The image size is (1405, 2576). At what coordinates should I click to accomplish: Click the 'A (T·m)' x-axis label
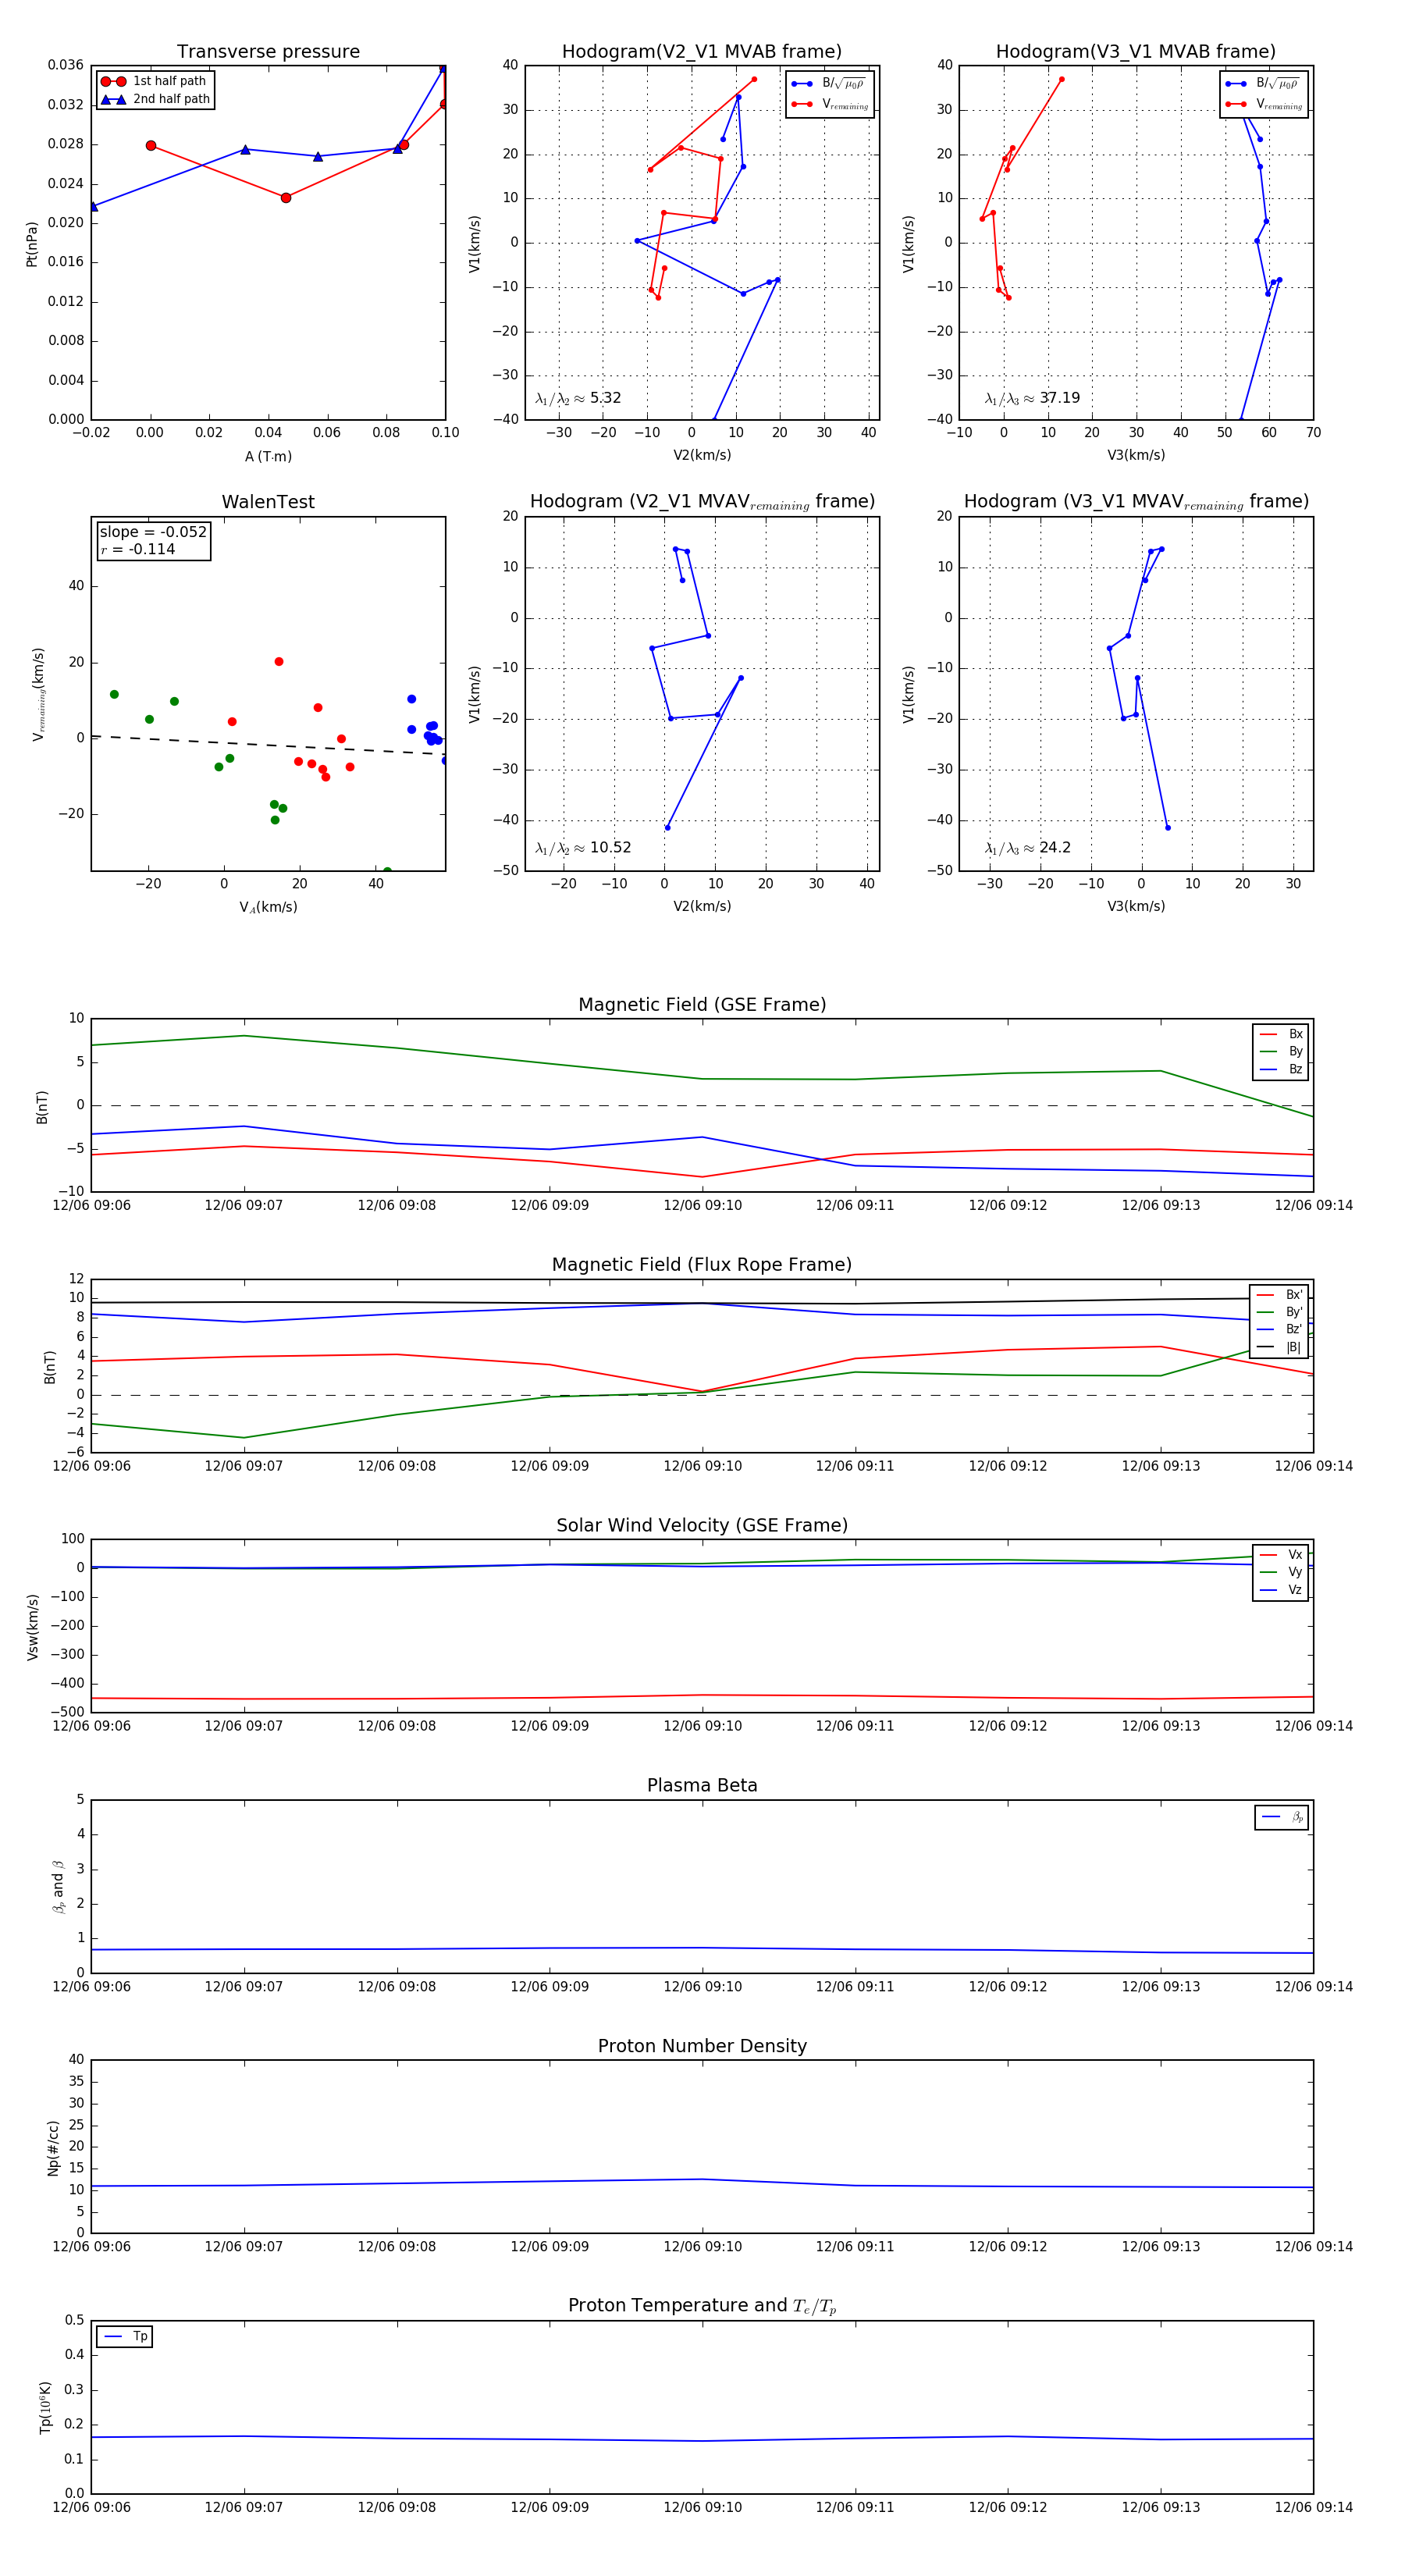(x=268, y=457)
